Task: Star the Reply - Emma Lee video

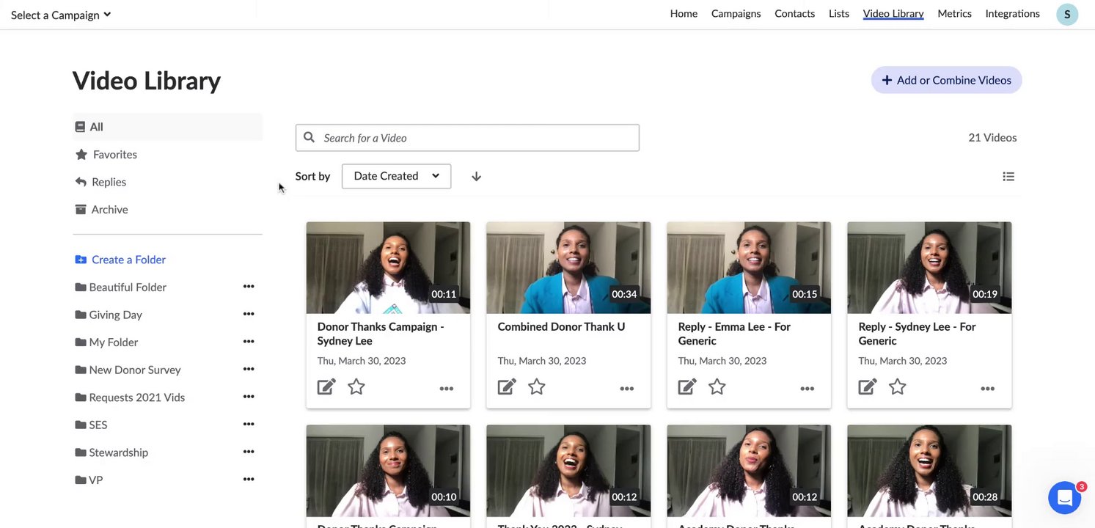Action: tap(717, 386)
